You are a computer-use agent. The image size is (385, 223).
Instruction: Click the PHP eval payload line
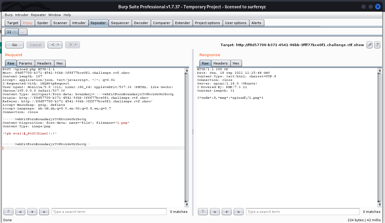point(30,134)
